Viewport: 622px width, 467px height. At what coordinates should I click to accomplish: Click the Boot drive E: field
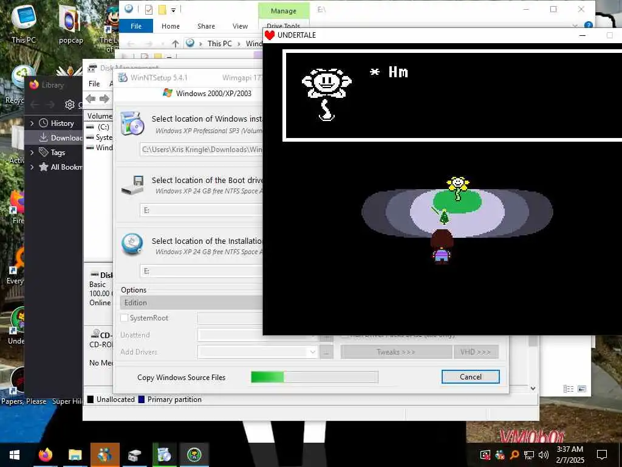[x=202, y=210]
